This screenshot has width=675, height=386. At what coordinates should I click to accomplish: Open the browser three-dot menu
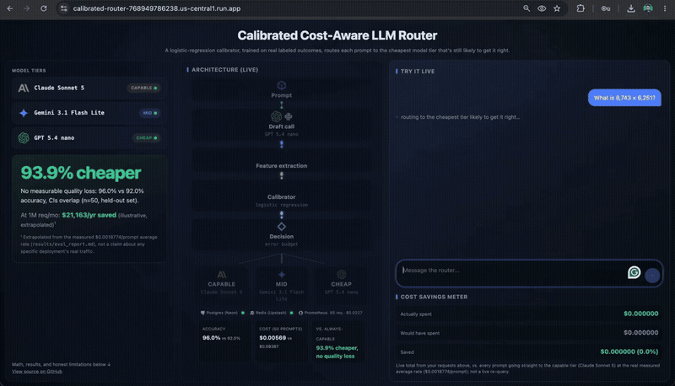click(x=665, y=8)
